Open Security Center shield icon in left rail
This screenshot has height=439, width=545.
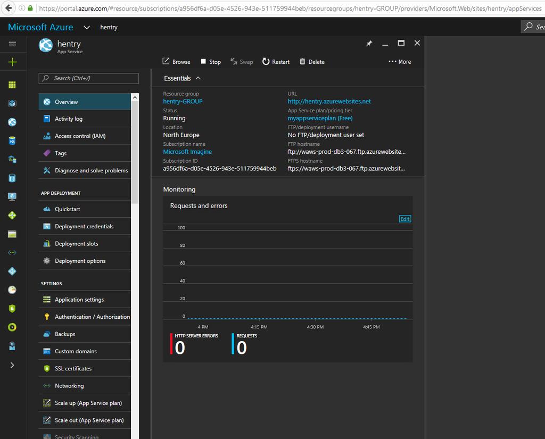click(x=12, y=308)
